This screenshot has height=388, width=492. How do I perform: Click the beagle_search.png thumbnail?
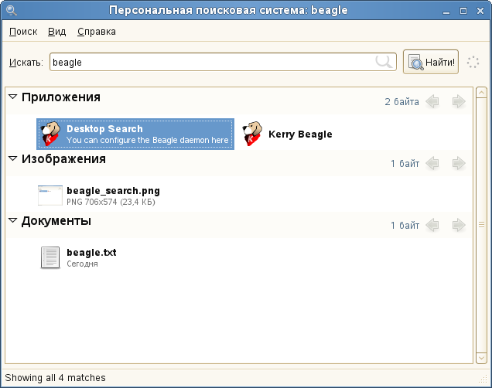(x=50, y=196)
